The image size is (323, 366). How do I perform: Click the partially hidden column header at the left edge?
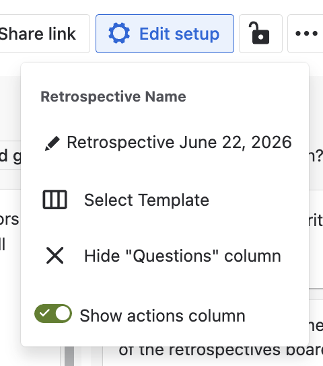point(10,156)
